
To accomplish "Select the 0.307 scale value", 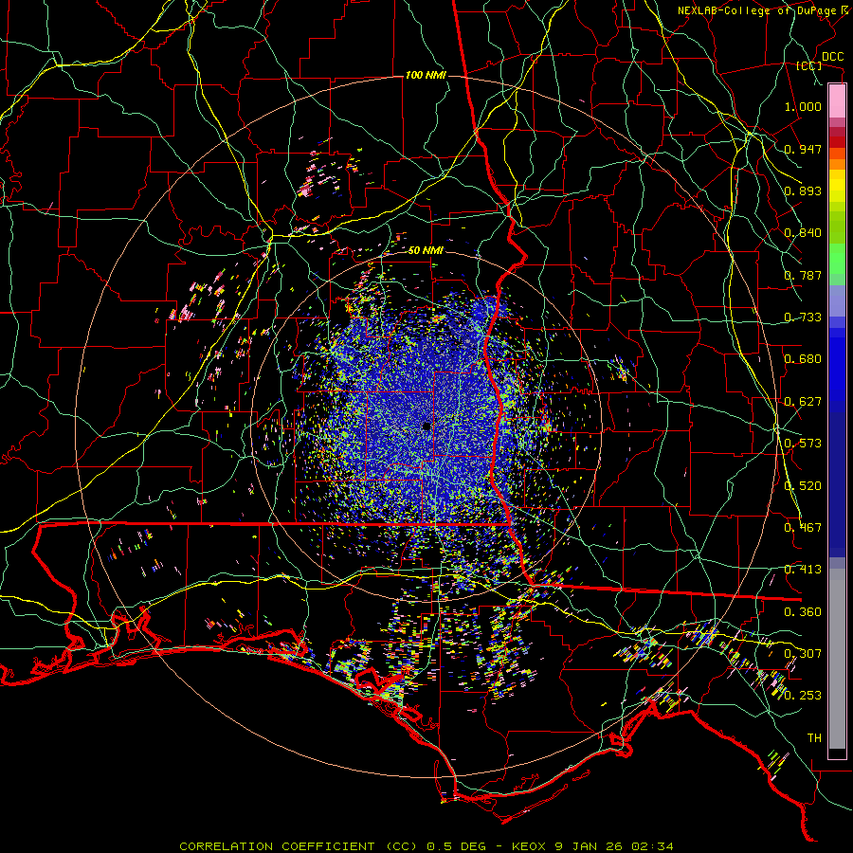I will (x=803, y=654).
